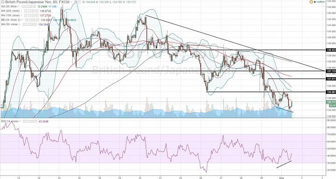This screenshot has width=336, height=179.
Task: Open settings for the Vol (20, false) indicator
Action: [27, 7]
